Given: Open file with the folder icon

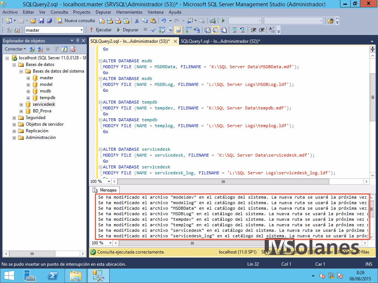Looking at the screenshot, I should (33, 21).
